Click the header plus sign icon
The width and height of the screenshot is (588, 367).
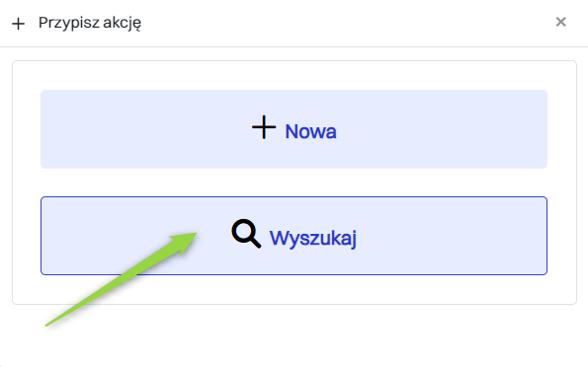pyautogui.click(x=18, y=24)
